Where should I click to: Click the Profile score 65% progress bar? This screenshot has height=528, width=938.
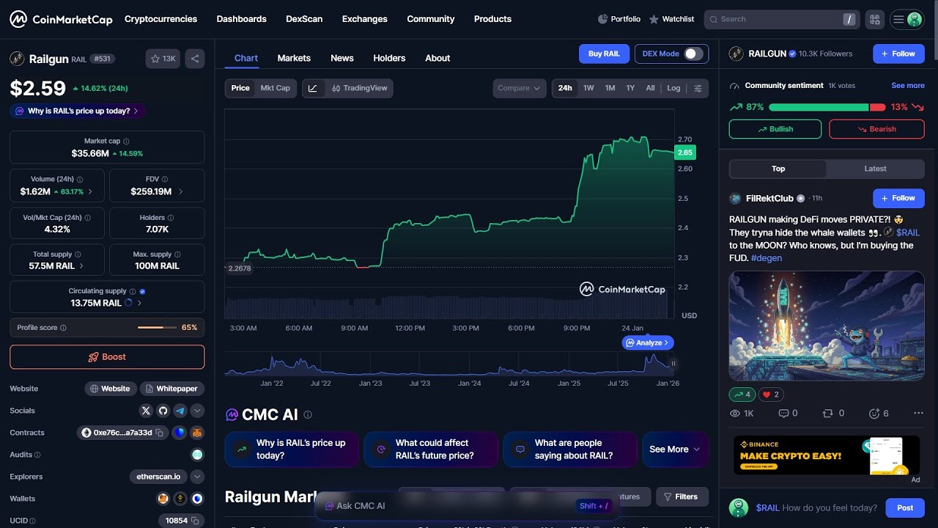click(x=157, y=328)
